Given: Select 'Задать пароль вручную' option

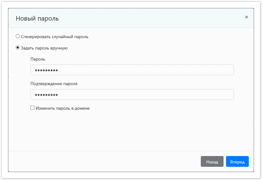Looking at the screenshot, I should [x=18, y=48].
